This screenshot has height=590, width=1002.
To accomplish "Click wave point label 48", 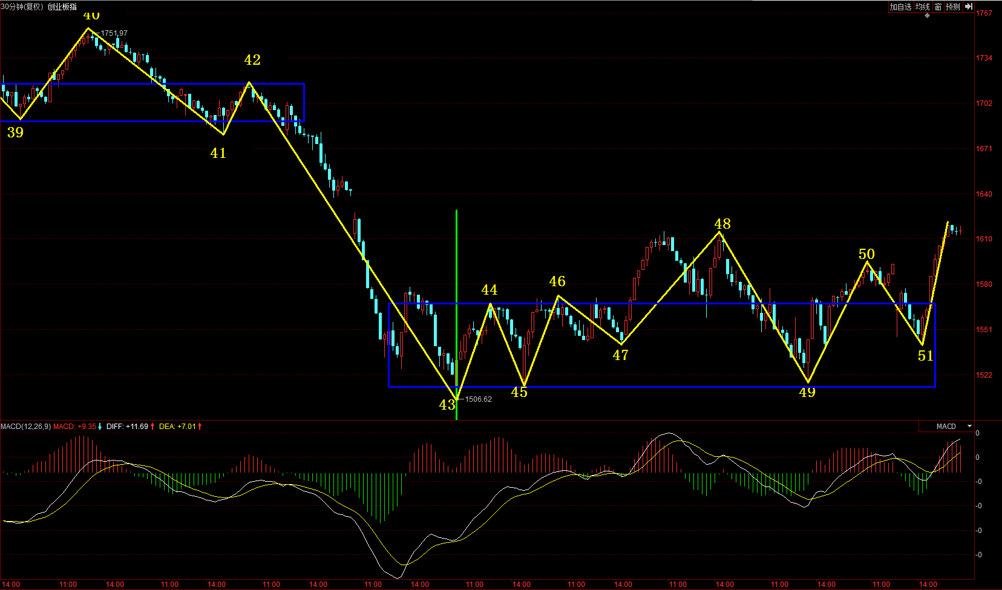I will pyautogui.click(x=722, y=224).
